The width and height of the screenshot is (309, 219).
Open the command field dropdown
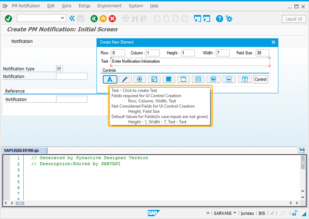62,18
